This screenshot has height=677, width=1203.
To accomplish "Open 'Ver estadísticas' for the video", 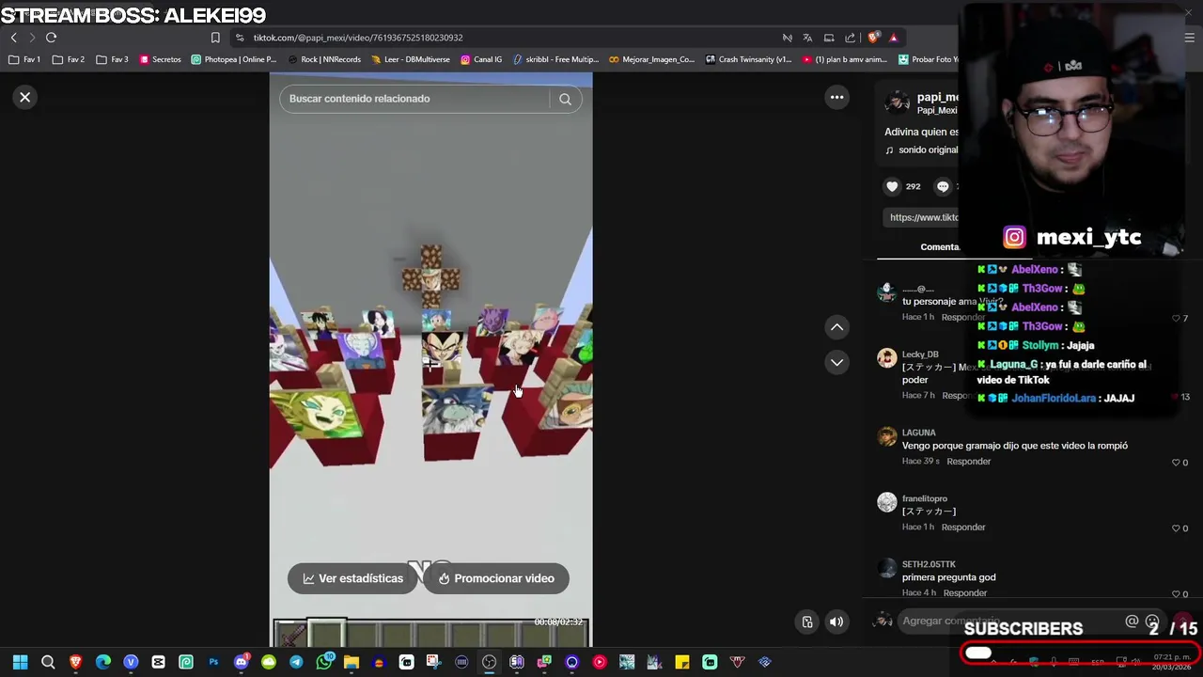I will pyautogui.click(x=352, y=578).
